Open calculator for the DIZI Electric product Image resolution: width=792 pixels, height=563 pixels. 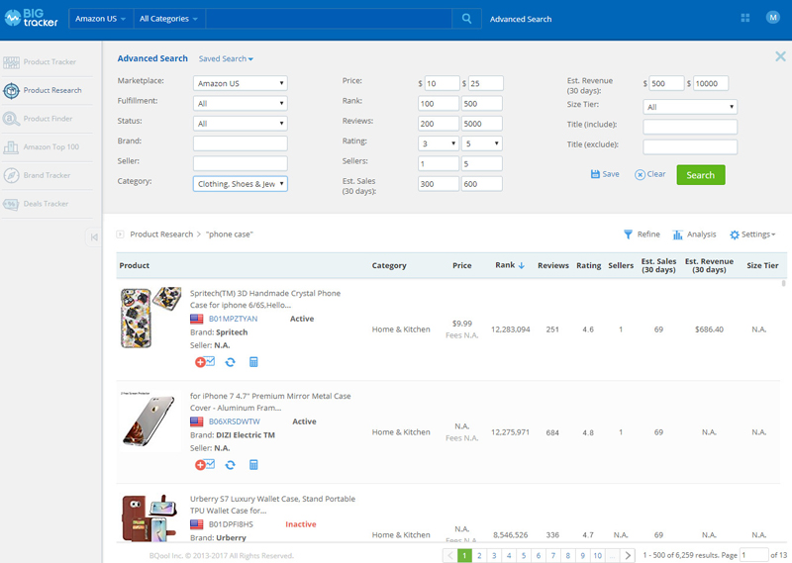tap(253, 465)
